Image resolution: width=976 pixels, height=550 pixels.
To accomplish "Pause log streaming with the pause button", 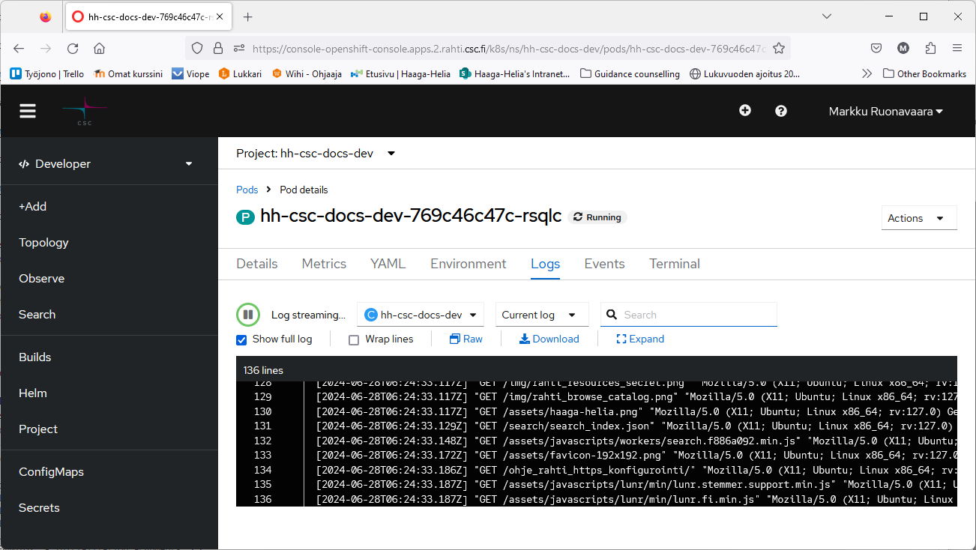I will point(248,315).
